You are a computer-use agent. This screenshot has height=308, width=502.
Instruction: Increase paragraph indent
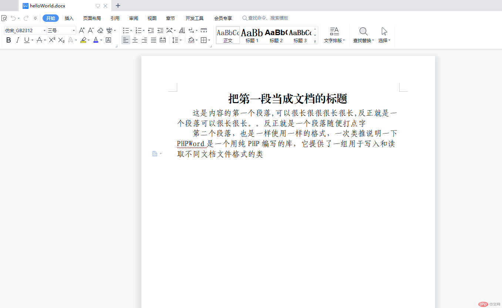pyautogui.click(x=160, y=30)
